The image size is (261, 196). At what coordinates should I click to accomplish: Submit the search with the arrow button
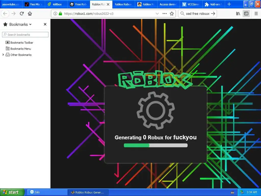point(213,14)
